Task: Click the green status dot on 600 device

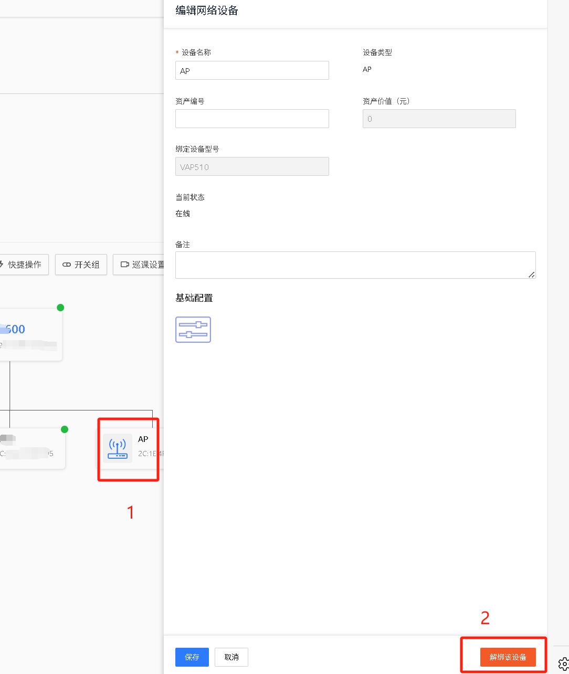Action: (x=60, y=308)
